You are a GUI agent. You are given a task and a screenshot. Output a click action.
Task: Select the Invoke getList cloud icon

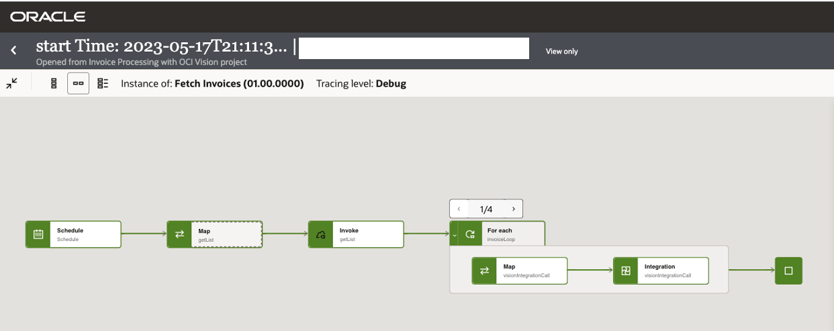(321, 234)
